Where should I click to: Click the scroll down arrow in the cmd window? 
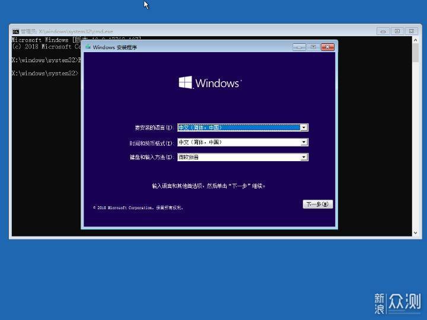coord(416,233)
